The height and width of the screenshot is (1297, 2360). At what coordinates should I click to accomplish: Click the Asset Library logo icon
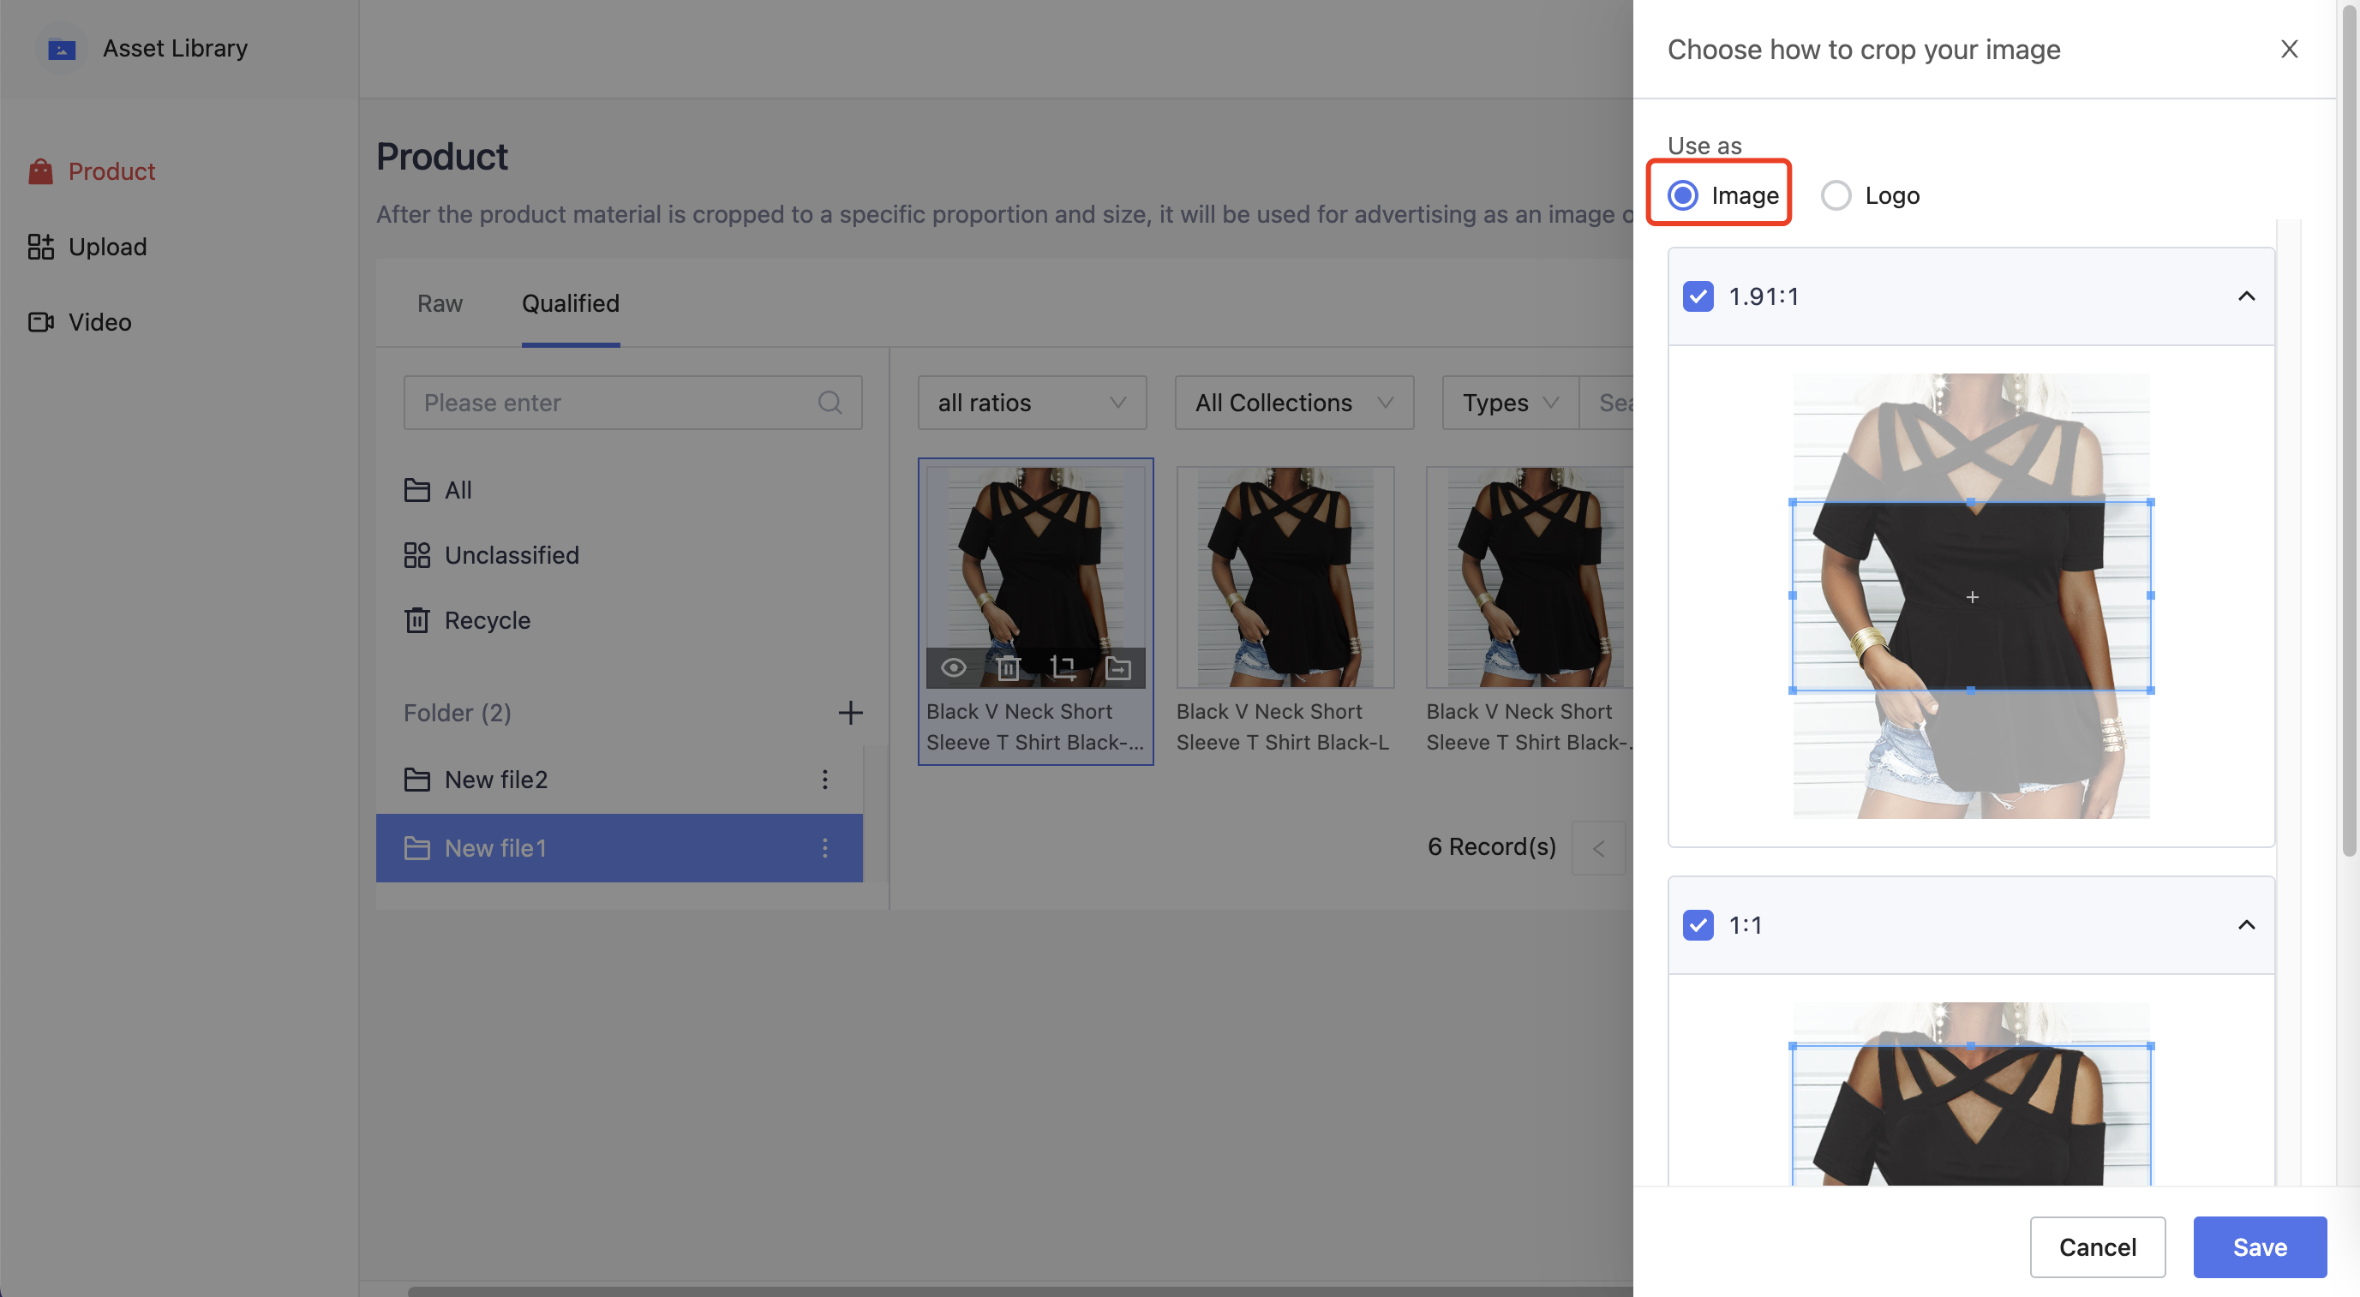pyautogui.click(x=62, y=49)
